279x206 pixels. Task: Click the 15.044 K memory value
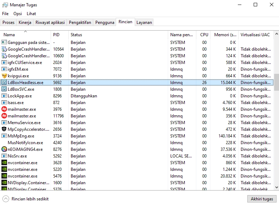pos(228,83)
